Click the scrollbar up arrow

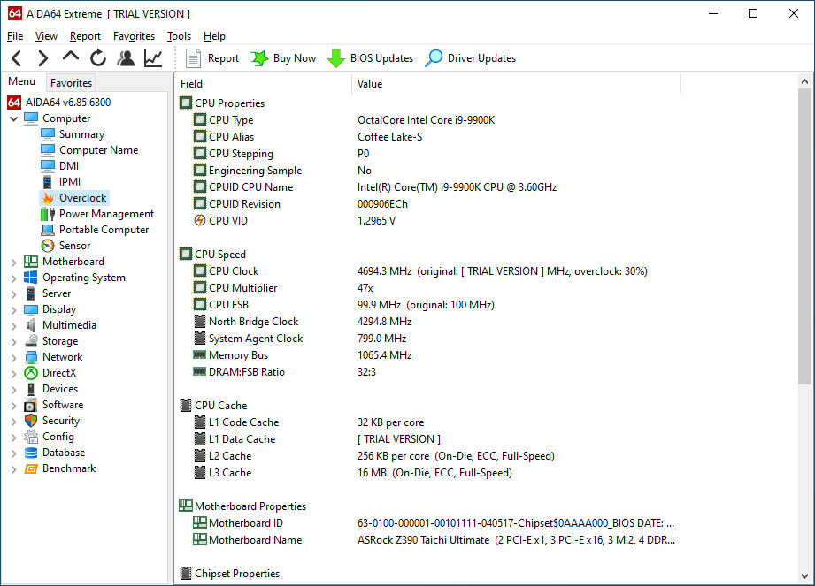[x=804, y=81]
